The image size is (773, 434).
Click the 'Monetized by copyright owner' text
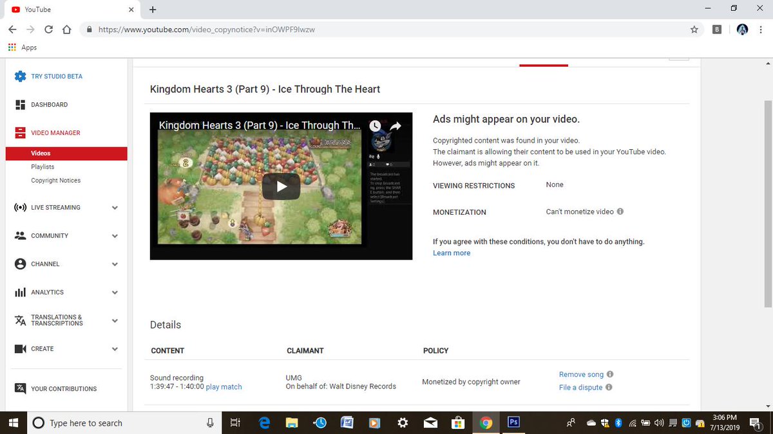[x=471, y=382]
